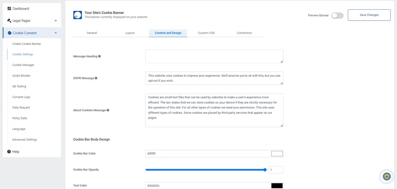Click the Cookie Consent cookie icon

pos(10,33)
